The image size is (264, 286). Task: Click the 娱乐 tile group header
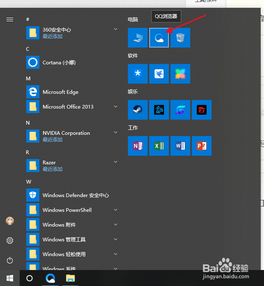(133, 91)
